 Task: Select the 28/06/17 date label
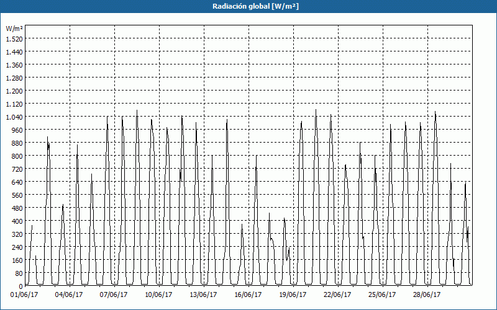(x=427, y=295)
